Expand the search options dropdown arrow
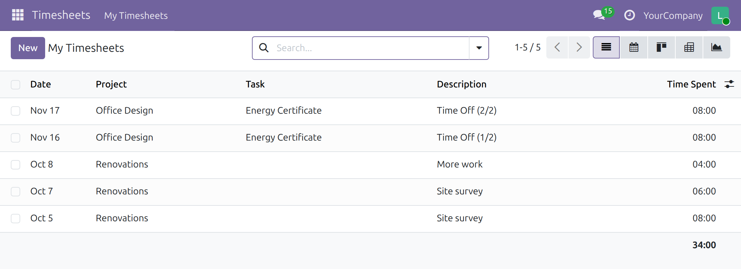Viewport: 741px width, 269px height. [479, 48]
